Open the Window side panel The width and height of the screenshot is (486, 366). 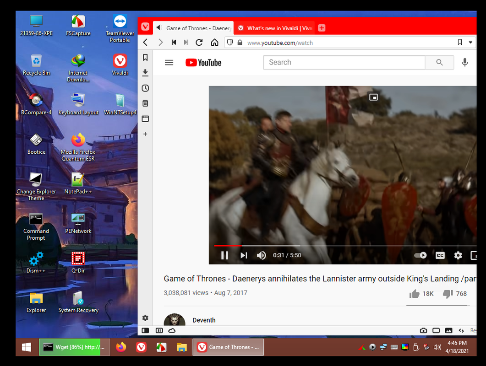click(x=145, y=118)
